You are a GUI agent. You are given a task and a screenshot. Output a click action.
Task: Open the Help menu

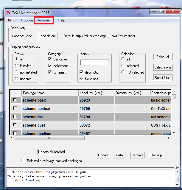(61, 20)
